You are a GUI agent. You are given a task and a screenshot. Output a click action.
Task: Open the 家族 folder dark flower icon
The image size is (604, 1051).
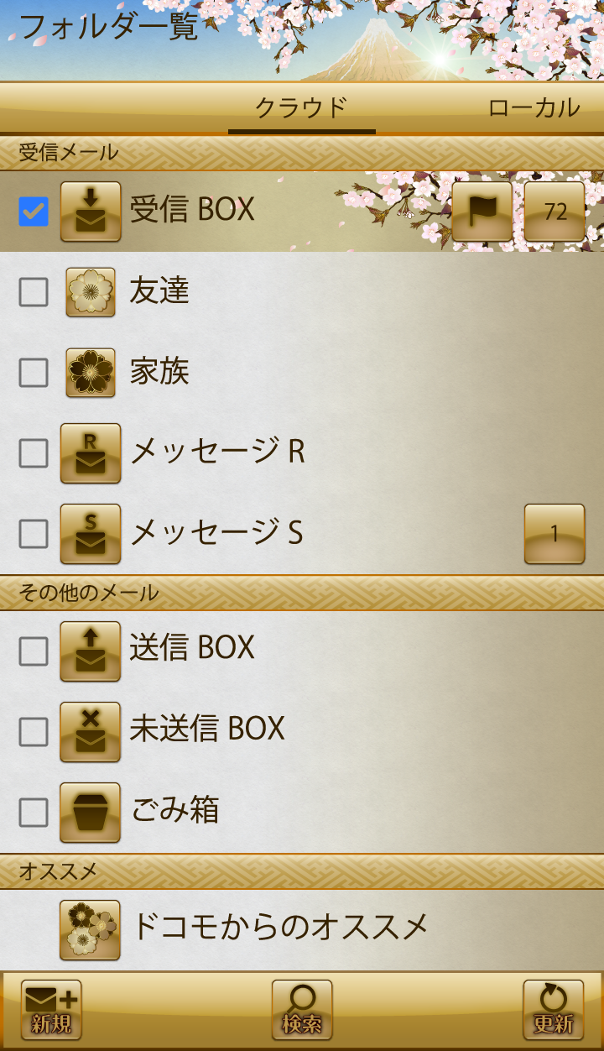(91, 373)
